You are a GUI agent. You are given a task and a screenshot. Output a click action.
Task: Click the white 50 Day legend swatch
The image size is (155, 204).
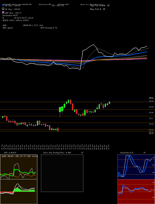(x=3, y=9)
